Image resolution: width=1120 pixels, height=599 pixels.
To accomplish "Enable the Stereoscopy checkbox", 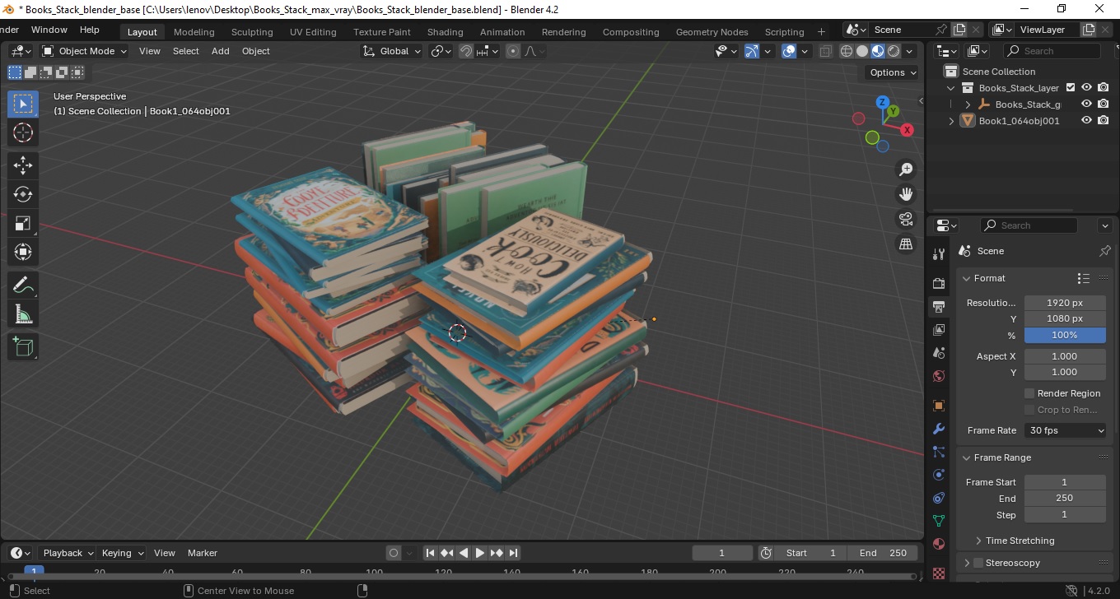I will click(x=978, y=563).
